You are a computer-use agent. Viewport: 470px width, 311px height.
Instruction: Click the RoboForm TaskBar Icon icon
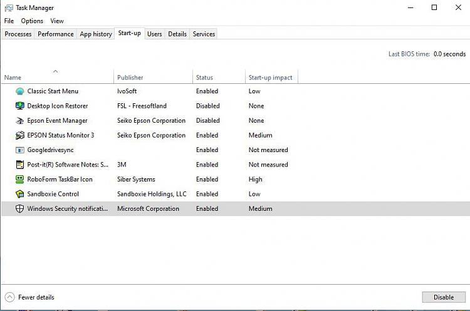[19, 180]
